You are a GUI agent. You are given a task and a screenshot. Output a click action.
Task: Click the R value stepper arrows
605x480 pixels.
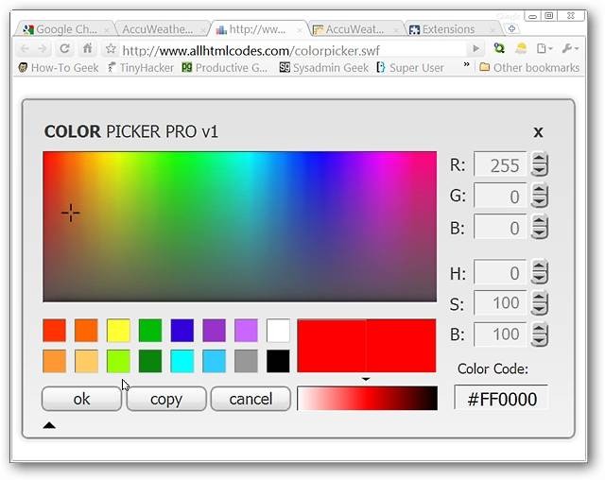click(x=540, y=164)
